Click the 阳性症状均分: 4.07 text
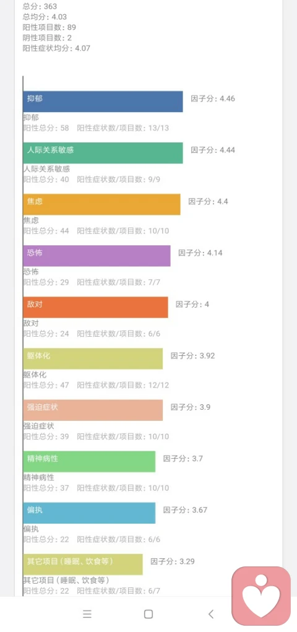297x632 pixels. click(56, 48)
